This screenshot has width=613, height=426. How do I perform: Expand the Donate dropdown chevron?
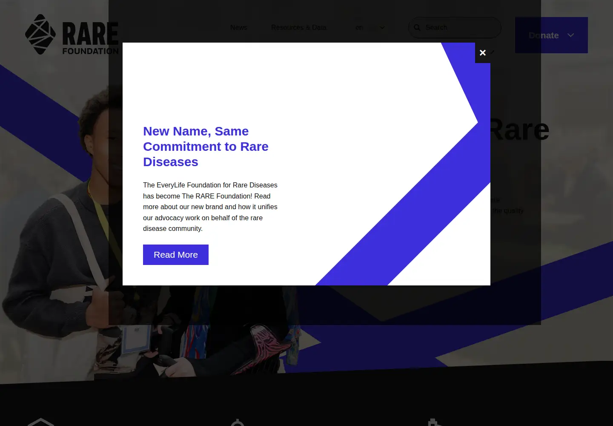(571, 35)
